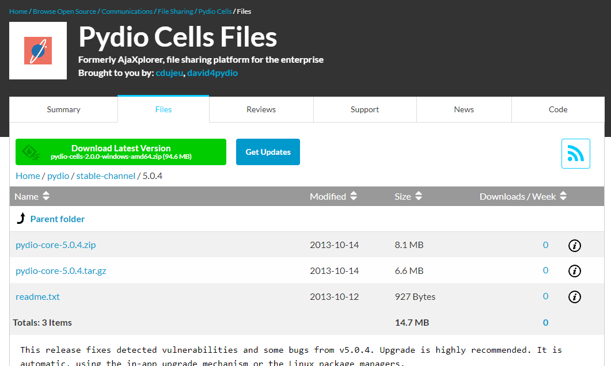Click the 'Pydio Cells Files' heading
611x366 pixels.
click(x=178, y=37)
